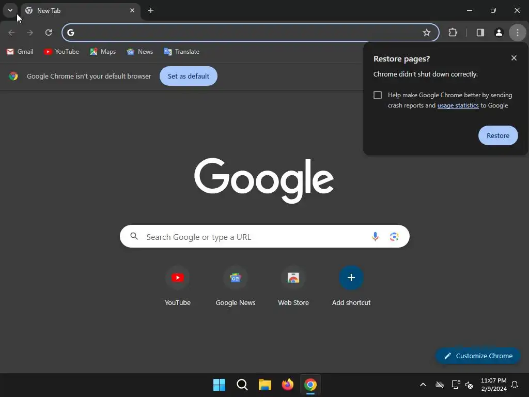Close the New Tab tab
This screenshot has width=529, height=397.
pyautogui.click(x=132, y=10)
